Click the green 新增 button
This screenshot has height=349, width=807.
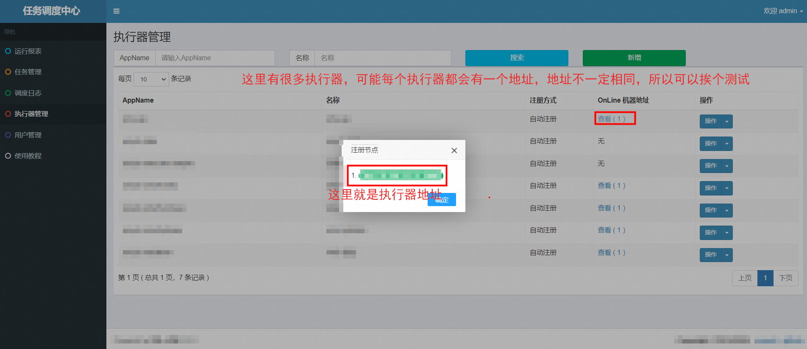(x=634, y=58)
